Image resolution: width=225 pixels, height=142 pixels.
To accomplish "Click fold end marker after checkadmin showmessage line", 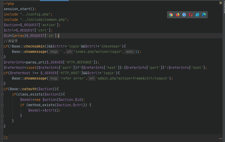I will 2,57.
